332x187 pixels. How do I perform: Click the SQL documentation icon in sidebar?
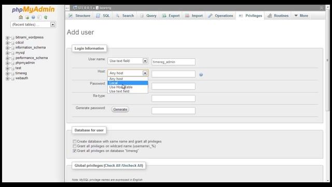(x=39, y=17)
